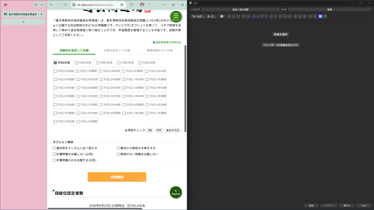The image size is (374, 210).
Task: Click the 追加 button at bottom of Anki
Action: [x=311, y=206]
